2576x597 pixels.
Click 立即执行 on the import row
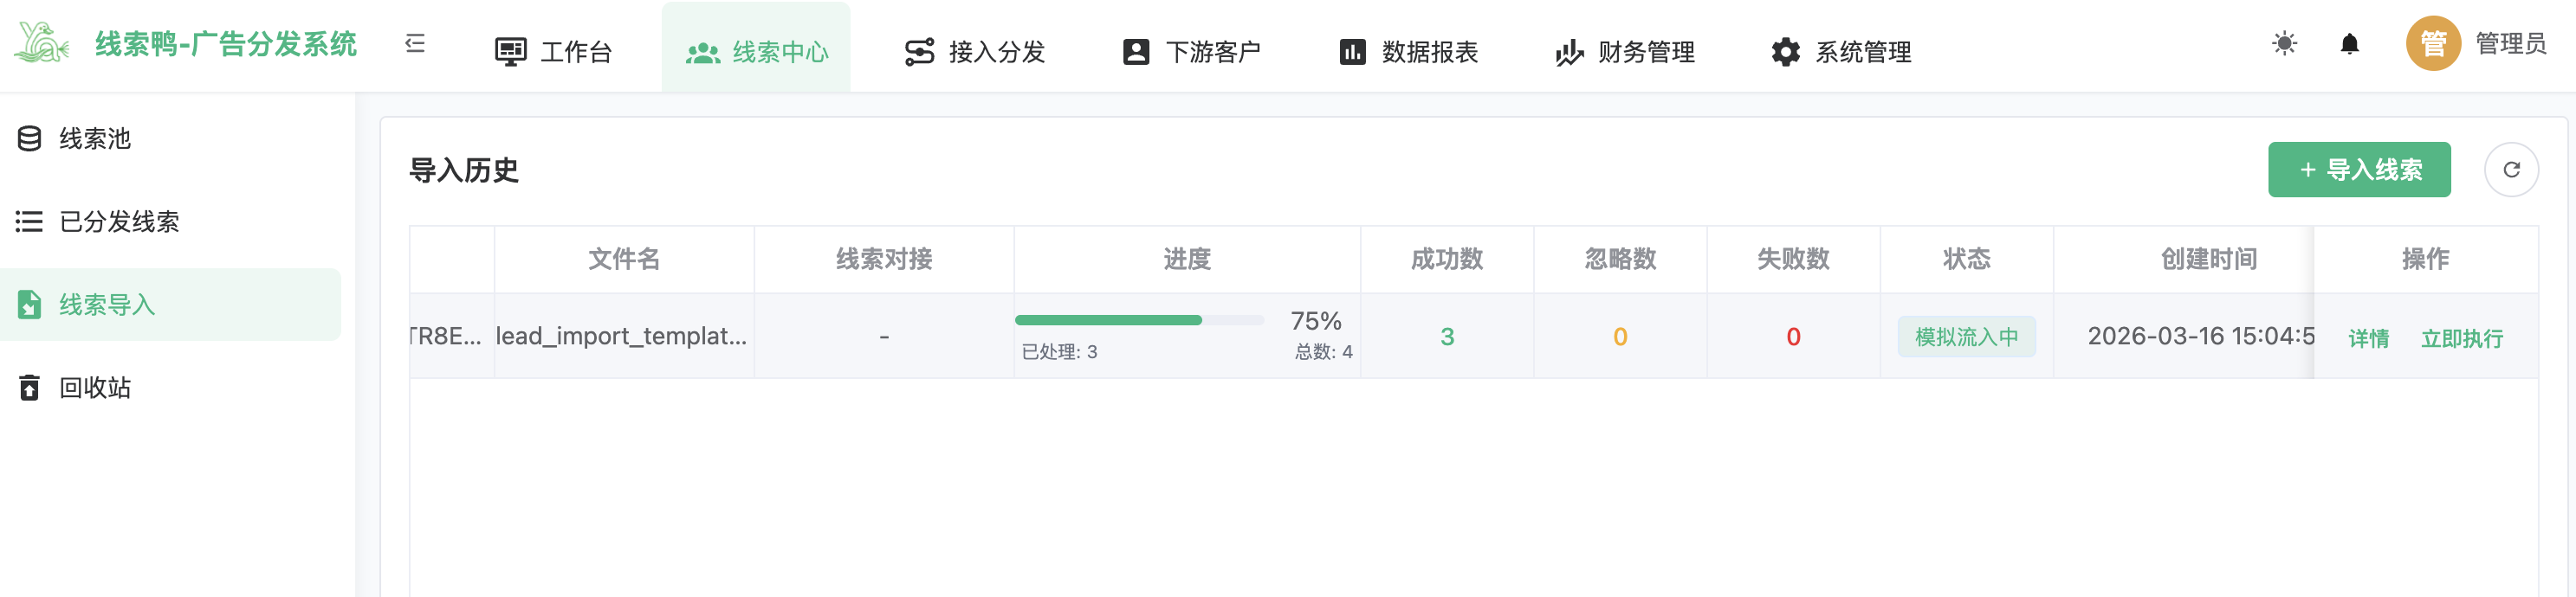(2461, 338)
